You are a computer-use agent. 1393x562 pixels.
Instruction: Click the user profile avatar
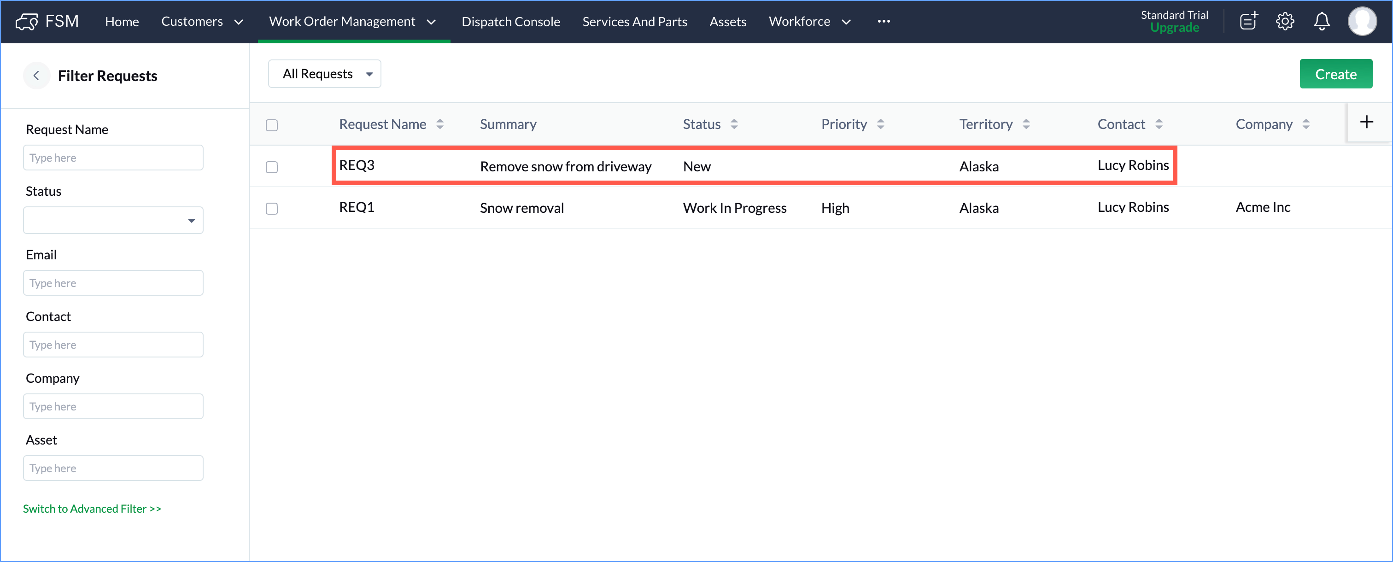click(x=1362, y=22)
